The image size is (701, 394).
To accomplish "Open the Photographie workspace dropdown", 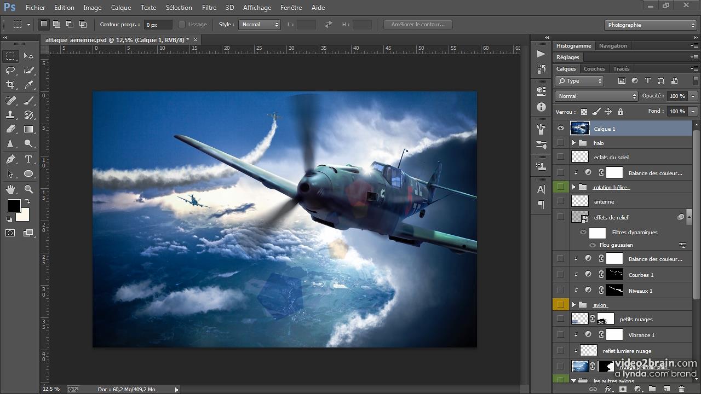I will 651,25.
